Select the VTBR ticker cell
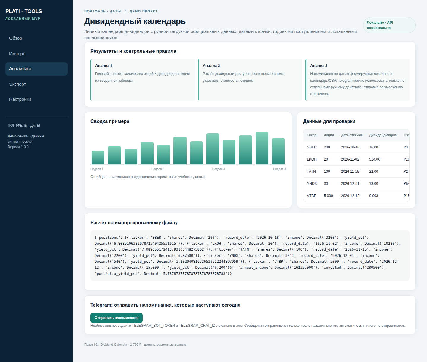Screen dimensions: 427x362 click(312, 196)
